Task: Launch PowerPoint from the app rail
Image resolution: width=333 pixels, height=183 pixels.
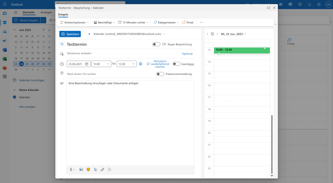Action: [5, 68]
